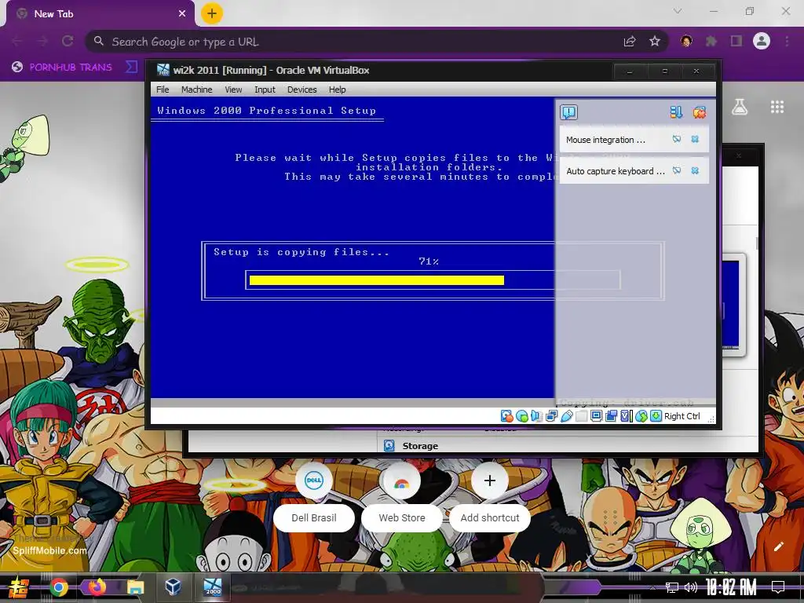Reload the page in Chrome

point(68,41)
